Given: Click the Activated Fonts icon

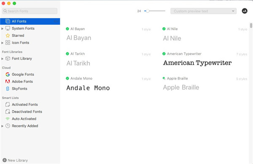Looking at the screenshot, I should coord(8,104).
